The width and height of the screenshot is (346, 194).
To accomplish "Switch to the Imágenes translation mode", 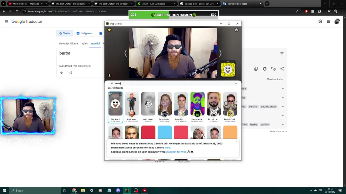I will pyautogui.click(x=84, y=33).
